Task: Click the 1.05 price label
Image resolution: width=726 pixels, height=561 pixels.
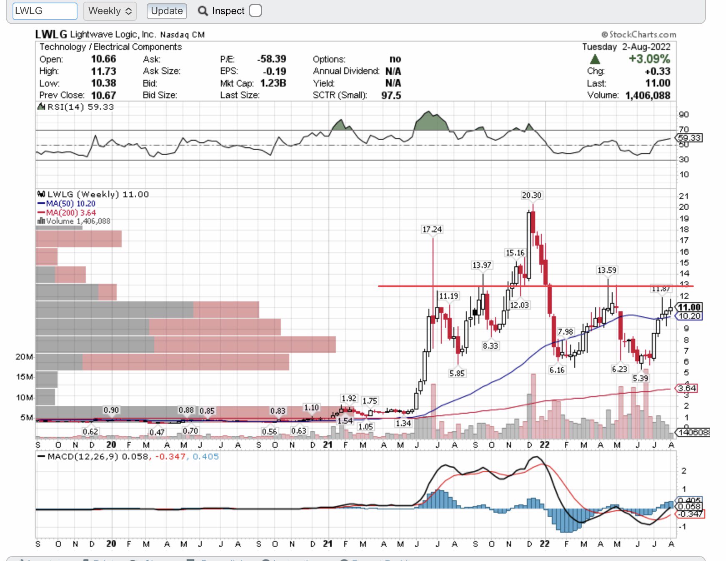Action: click(366, 427)
